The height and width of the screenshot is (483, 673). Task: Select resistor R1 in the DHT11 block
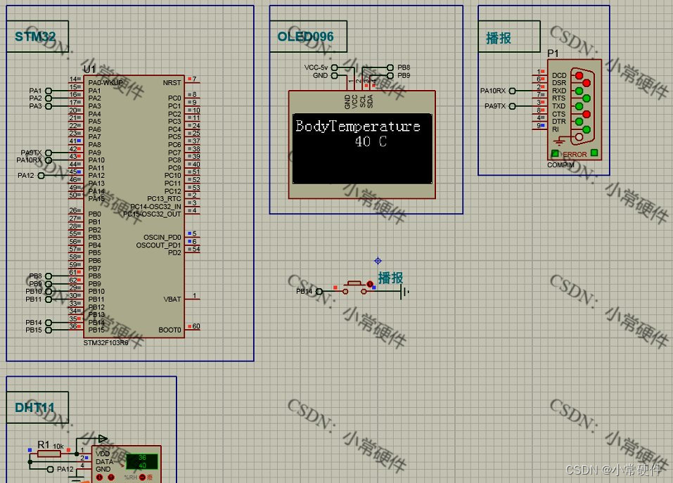[49, 453]
